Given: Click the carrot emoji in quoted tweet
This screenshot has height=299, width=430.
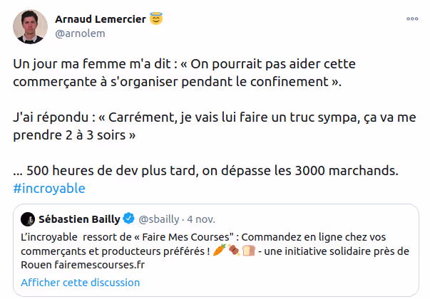Looking at the screenshot, I should pyautogui.click(x=220, y=251).
